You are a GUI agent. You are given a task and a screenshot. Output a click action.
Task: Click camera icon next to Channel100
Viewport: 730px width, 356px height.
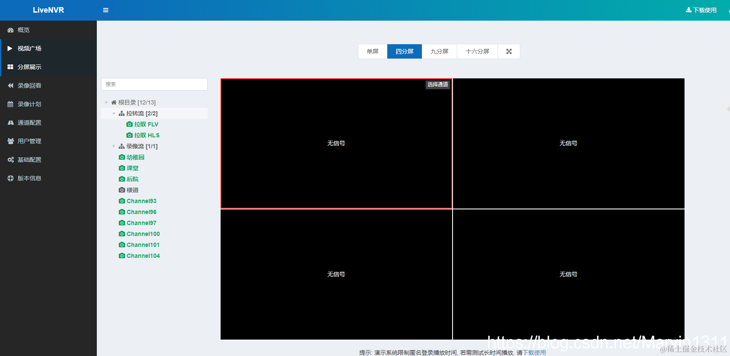(x=122, y=234)
